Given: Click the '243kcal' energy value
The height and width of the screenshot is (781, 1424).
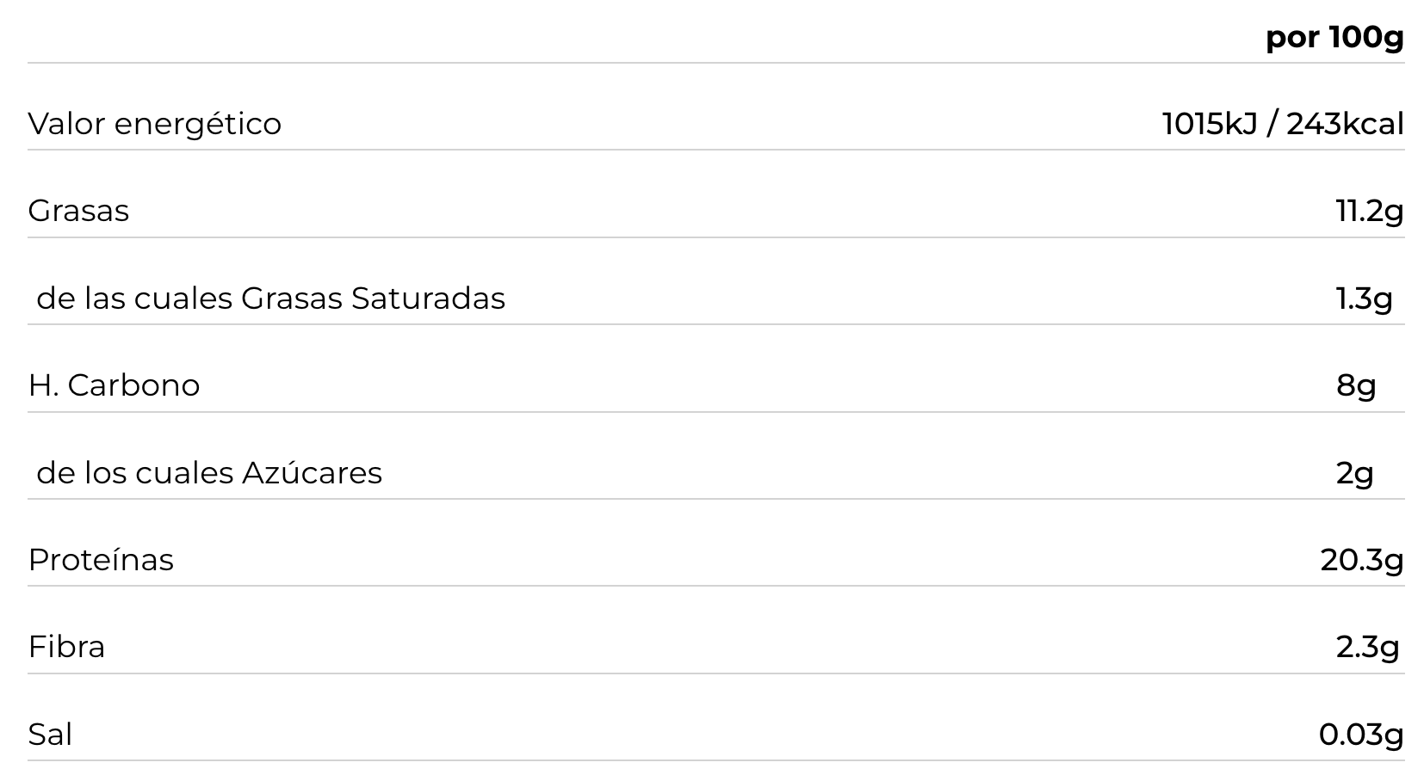Looking at the screenshot, I should 1345,124.
